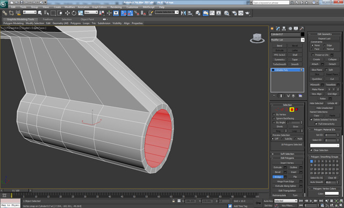Choose the Select and Rotate tool
Viewport: 344px width, 208px height.
pyautogui.click(x=74, y=13)
